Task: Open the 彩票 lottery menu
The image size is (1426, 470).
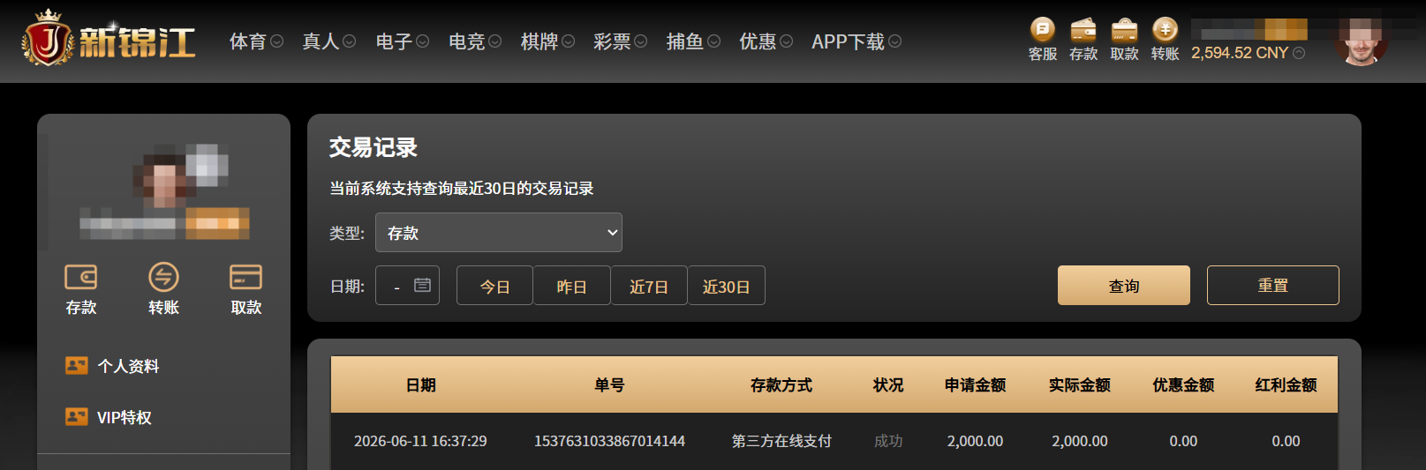Action: point(620,41)
